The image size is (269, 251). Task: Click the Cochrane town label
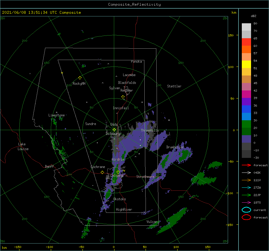[98, 167]
